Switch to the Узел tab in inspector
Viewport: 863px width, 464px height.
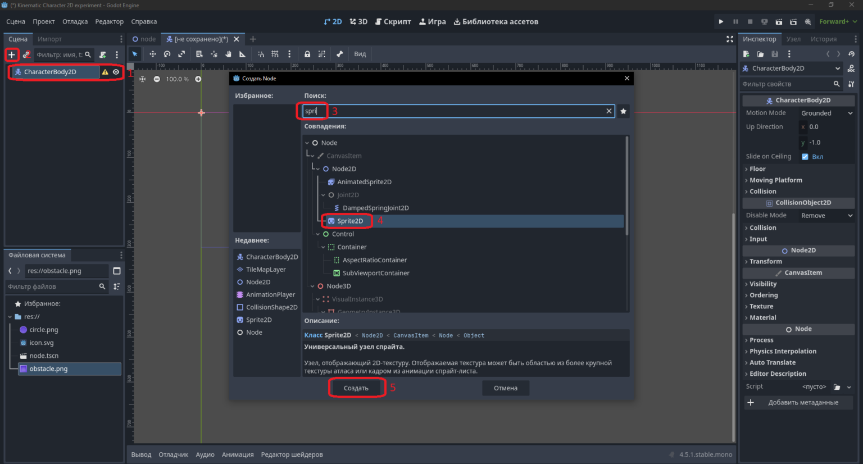pos(793,39)
